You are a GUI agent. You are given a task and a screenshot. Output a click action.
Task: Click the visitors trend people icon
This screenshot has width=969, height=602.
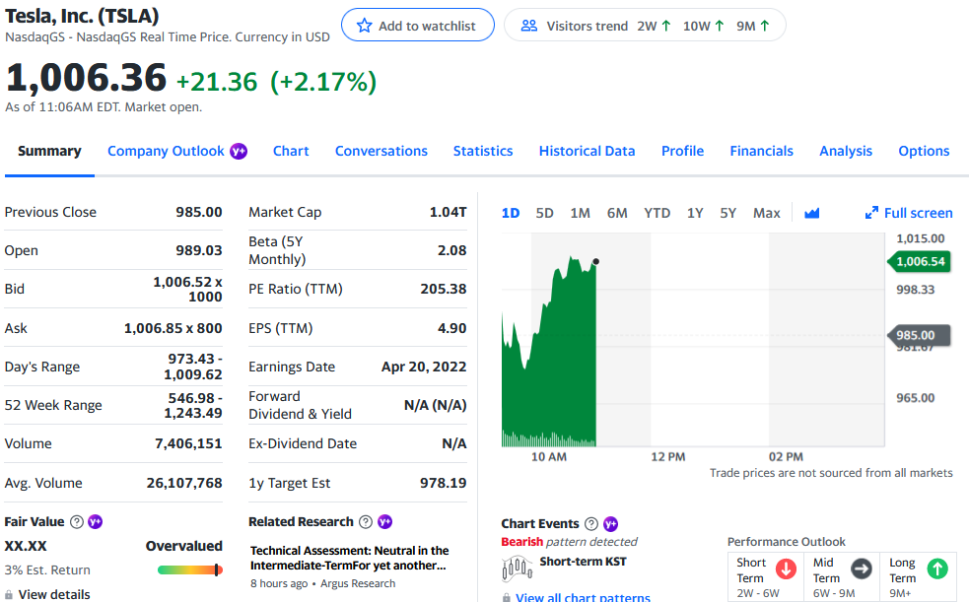pos(529,26)
